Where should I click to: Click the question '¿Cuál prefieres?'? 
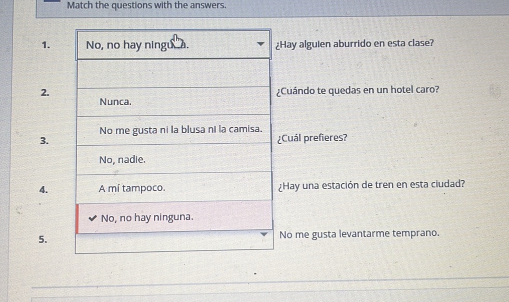pyautogui.click(x=312, y=138)
